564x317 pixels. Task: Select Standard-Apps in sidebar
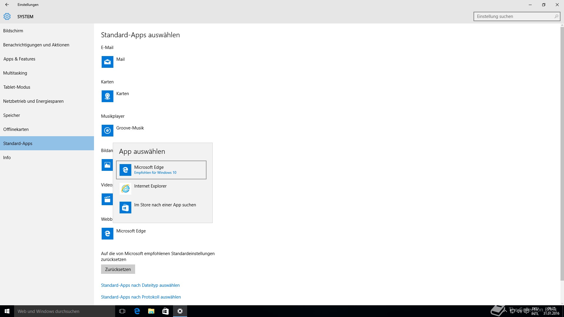coord(47,143)
